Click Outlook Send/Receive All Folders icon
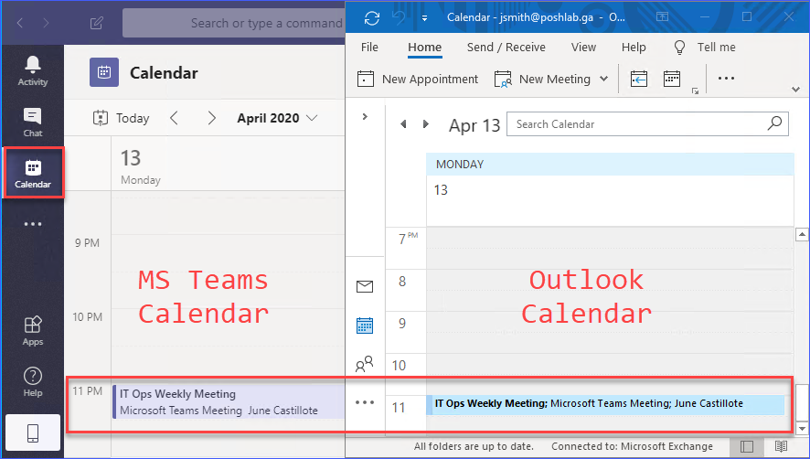Viewport: 810px width, 459px height. [372, 17]
